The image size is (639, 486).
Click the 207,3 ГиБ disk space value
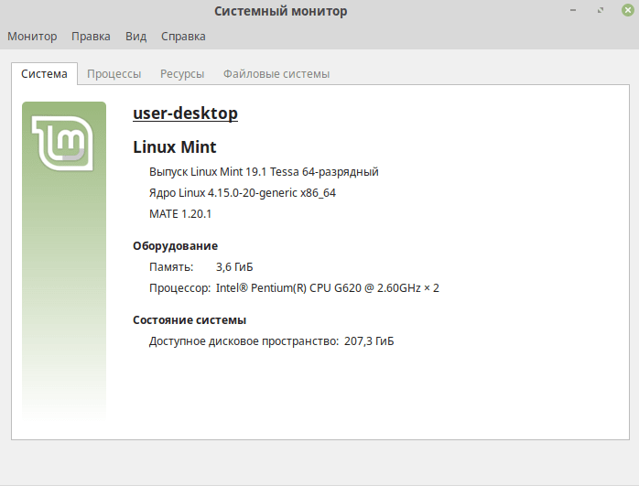click(x=369, y=341)
